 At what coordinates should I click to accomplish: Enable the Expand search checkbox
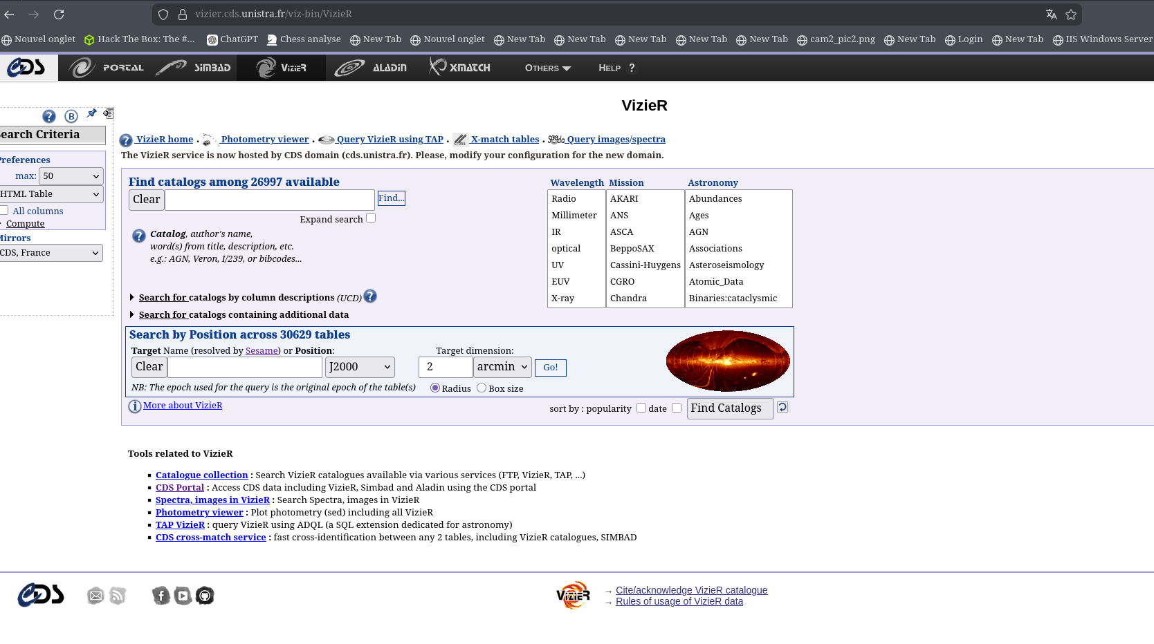pyautogui.click(x=371, y=218)
